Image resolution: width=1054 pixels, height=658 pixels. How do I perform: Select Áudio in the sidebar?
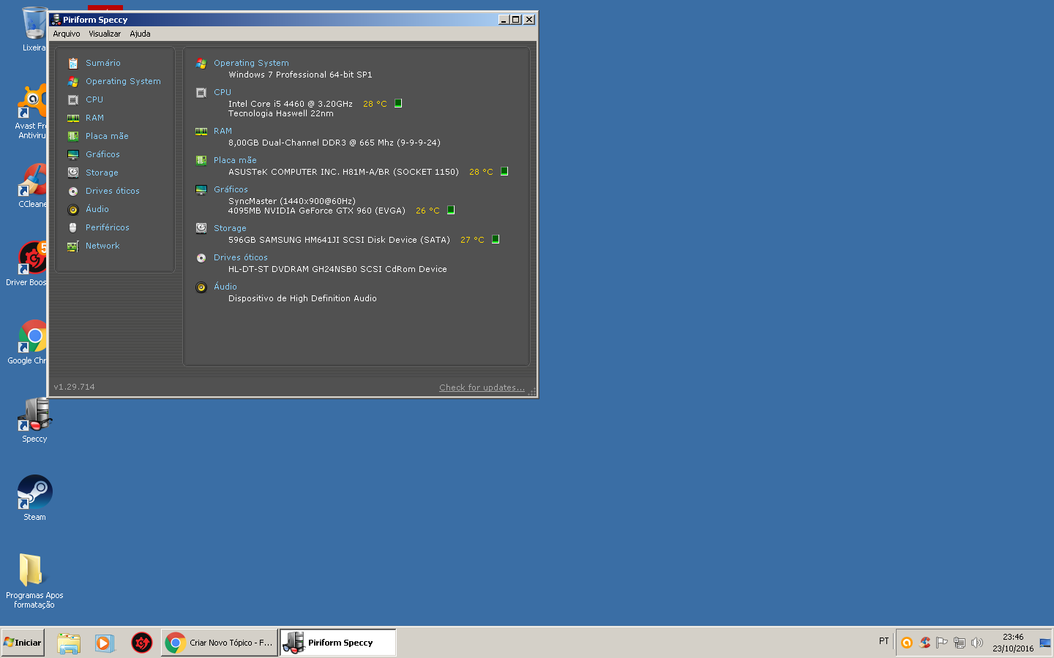click(97, 209)
